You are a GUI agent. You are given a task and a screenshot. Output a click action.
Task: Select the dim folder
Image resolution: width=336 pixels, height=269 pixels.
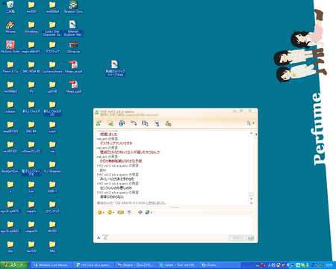pyautogui.click(x=10, y=246)
